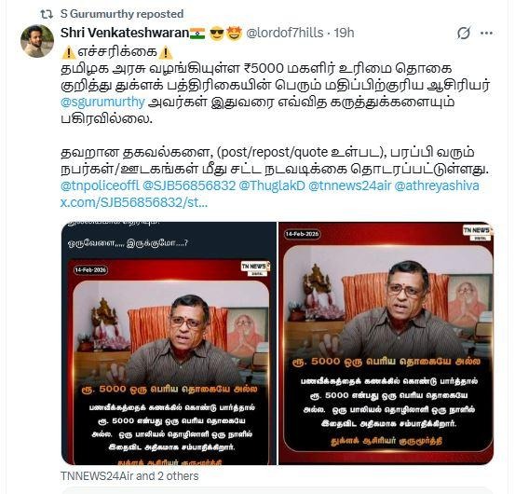Open the left attached image
The image size is (515, 494).
coord(169,343)
